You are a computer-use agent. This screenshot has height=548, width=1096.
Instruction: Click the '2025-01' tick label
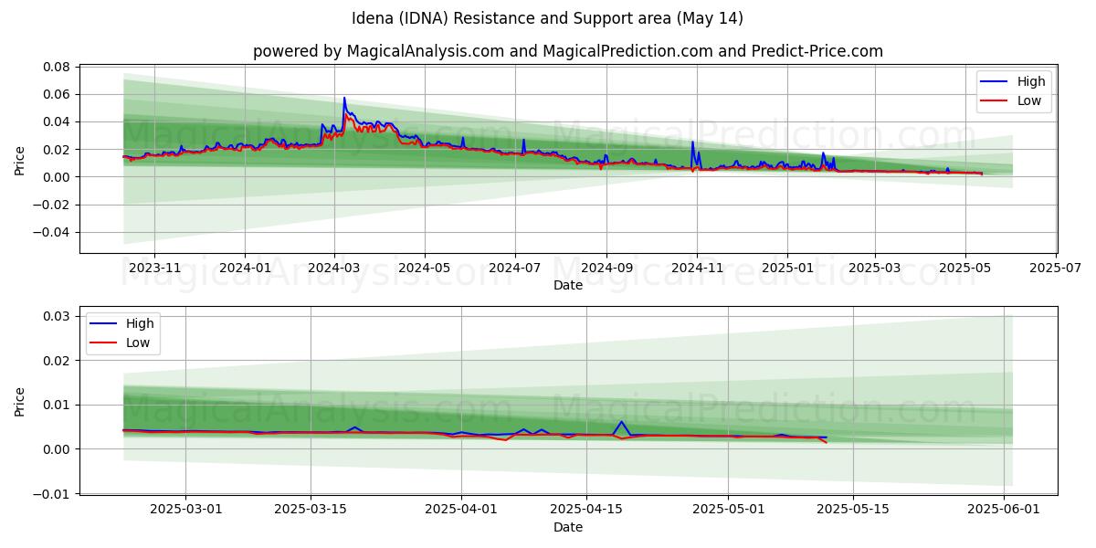(x=787, y=268)
